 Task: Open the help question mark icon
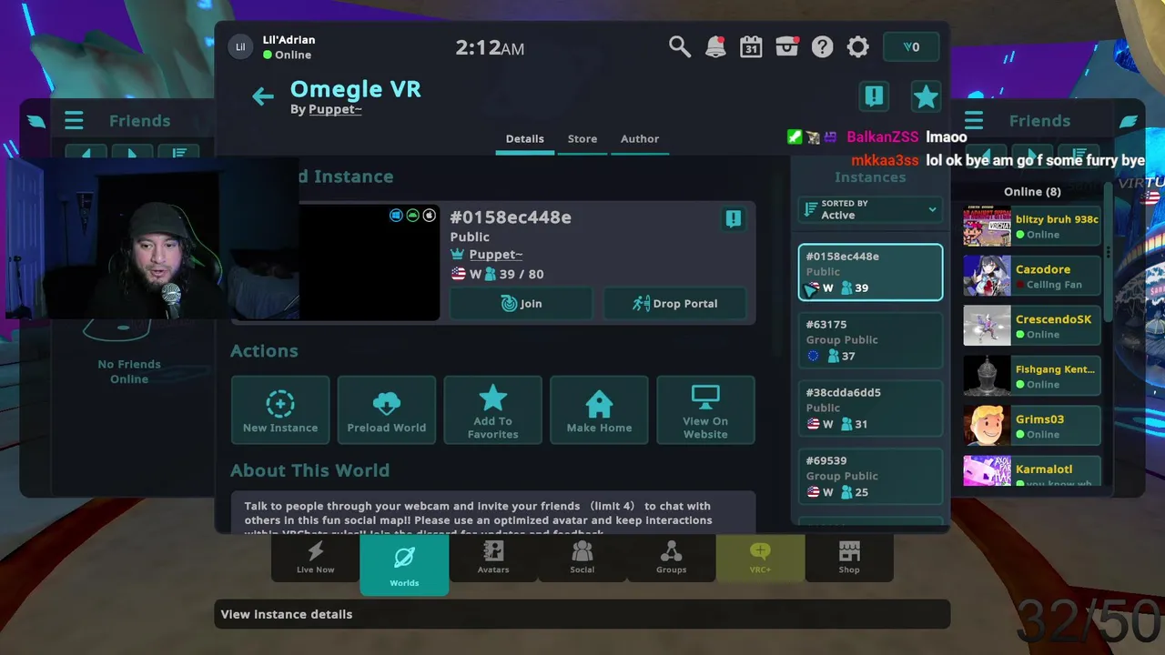[822, 46]
